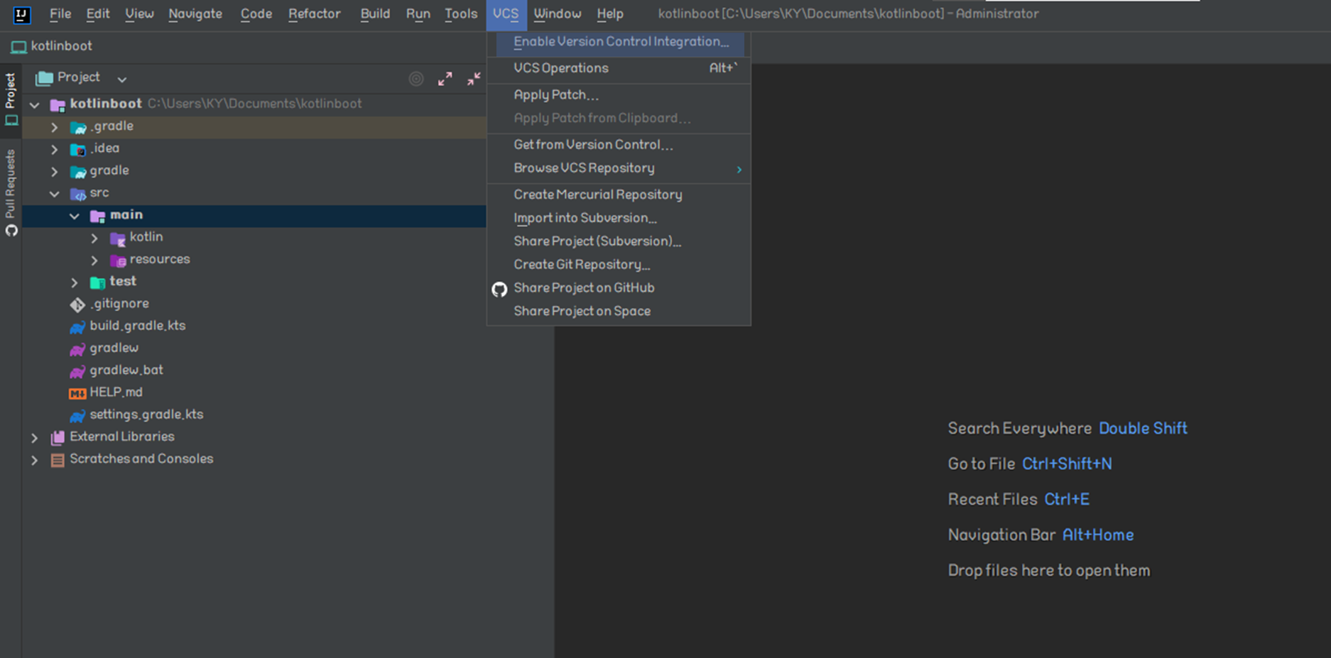
Task: Open the File menu
Action: tap(60, 13)
